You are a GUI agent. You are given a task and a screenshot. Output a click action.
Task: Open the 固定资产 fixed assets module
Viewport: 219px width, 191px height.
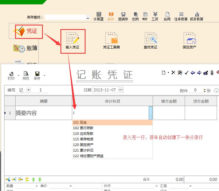[x=189, y=41]
